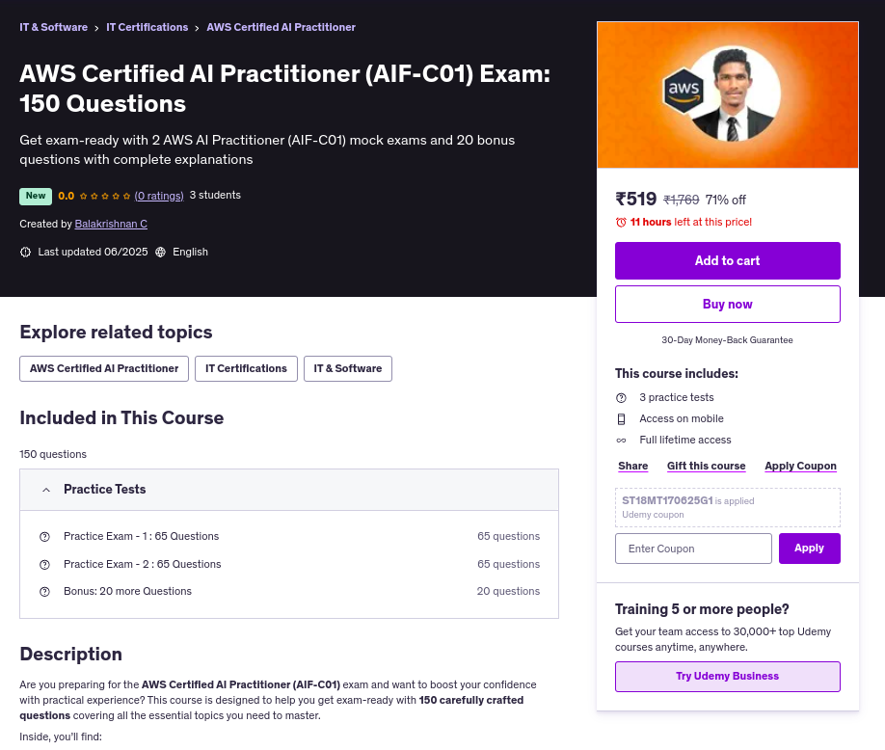The image size is (885, 750).
Task: Select the AWS Certified AI Practitioner topic chip
Action: [x=104, y=368]
